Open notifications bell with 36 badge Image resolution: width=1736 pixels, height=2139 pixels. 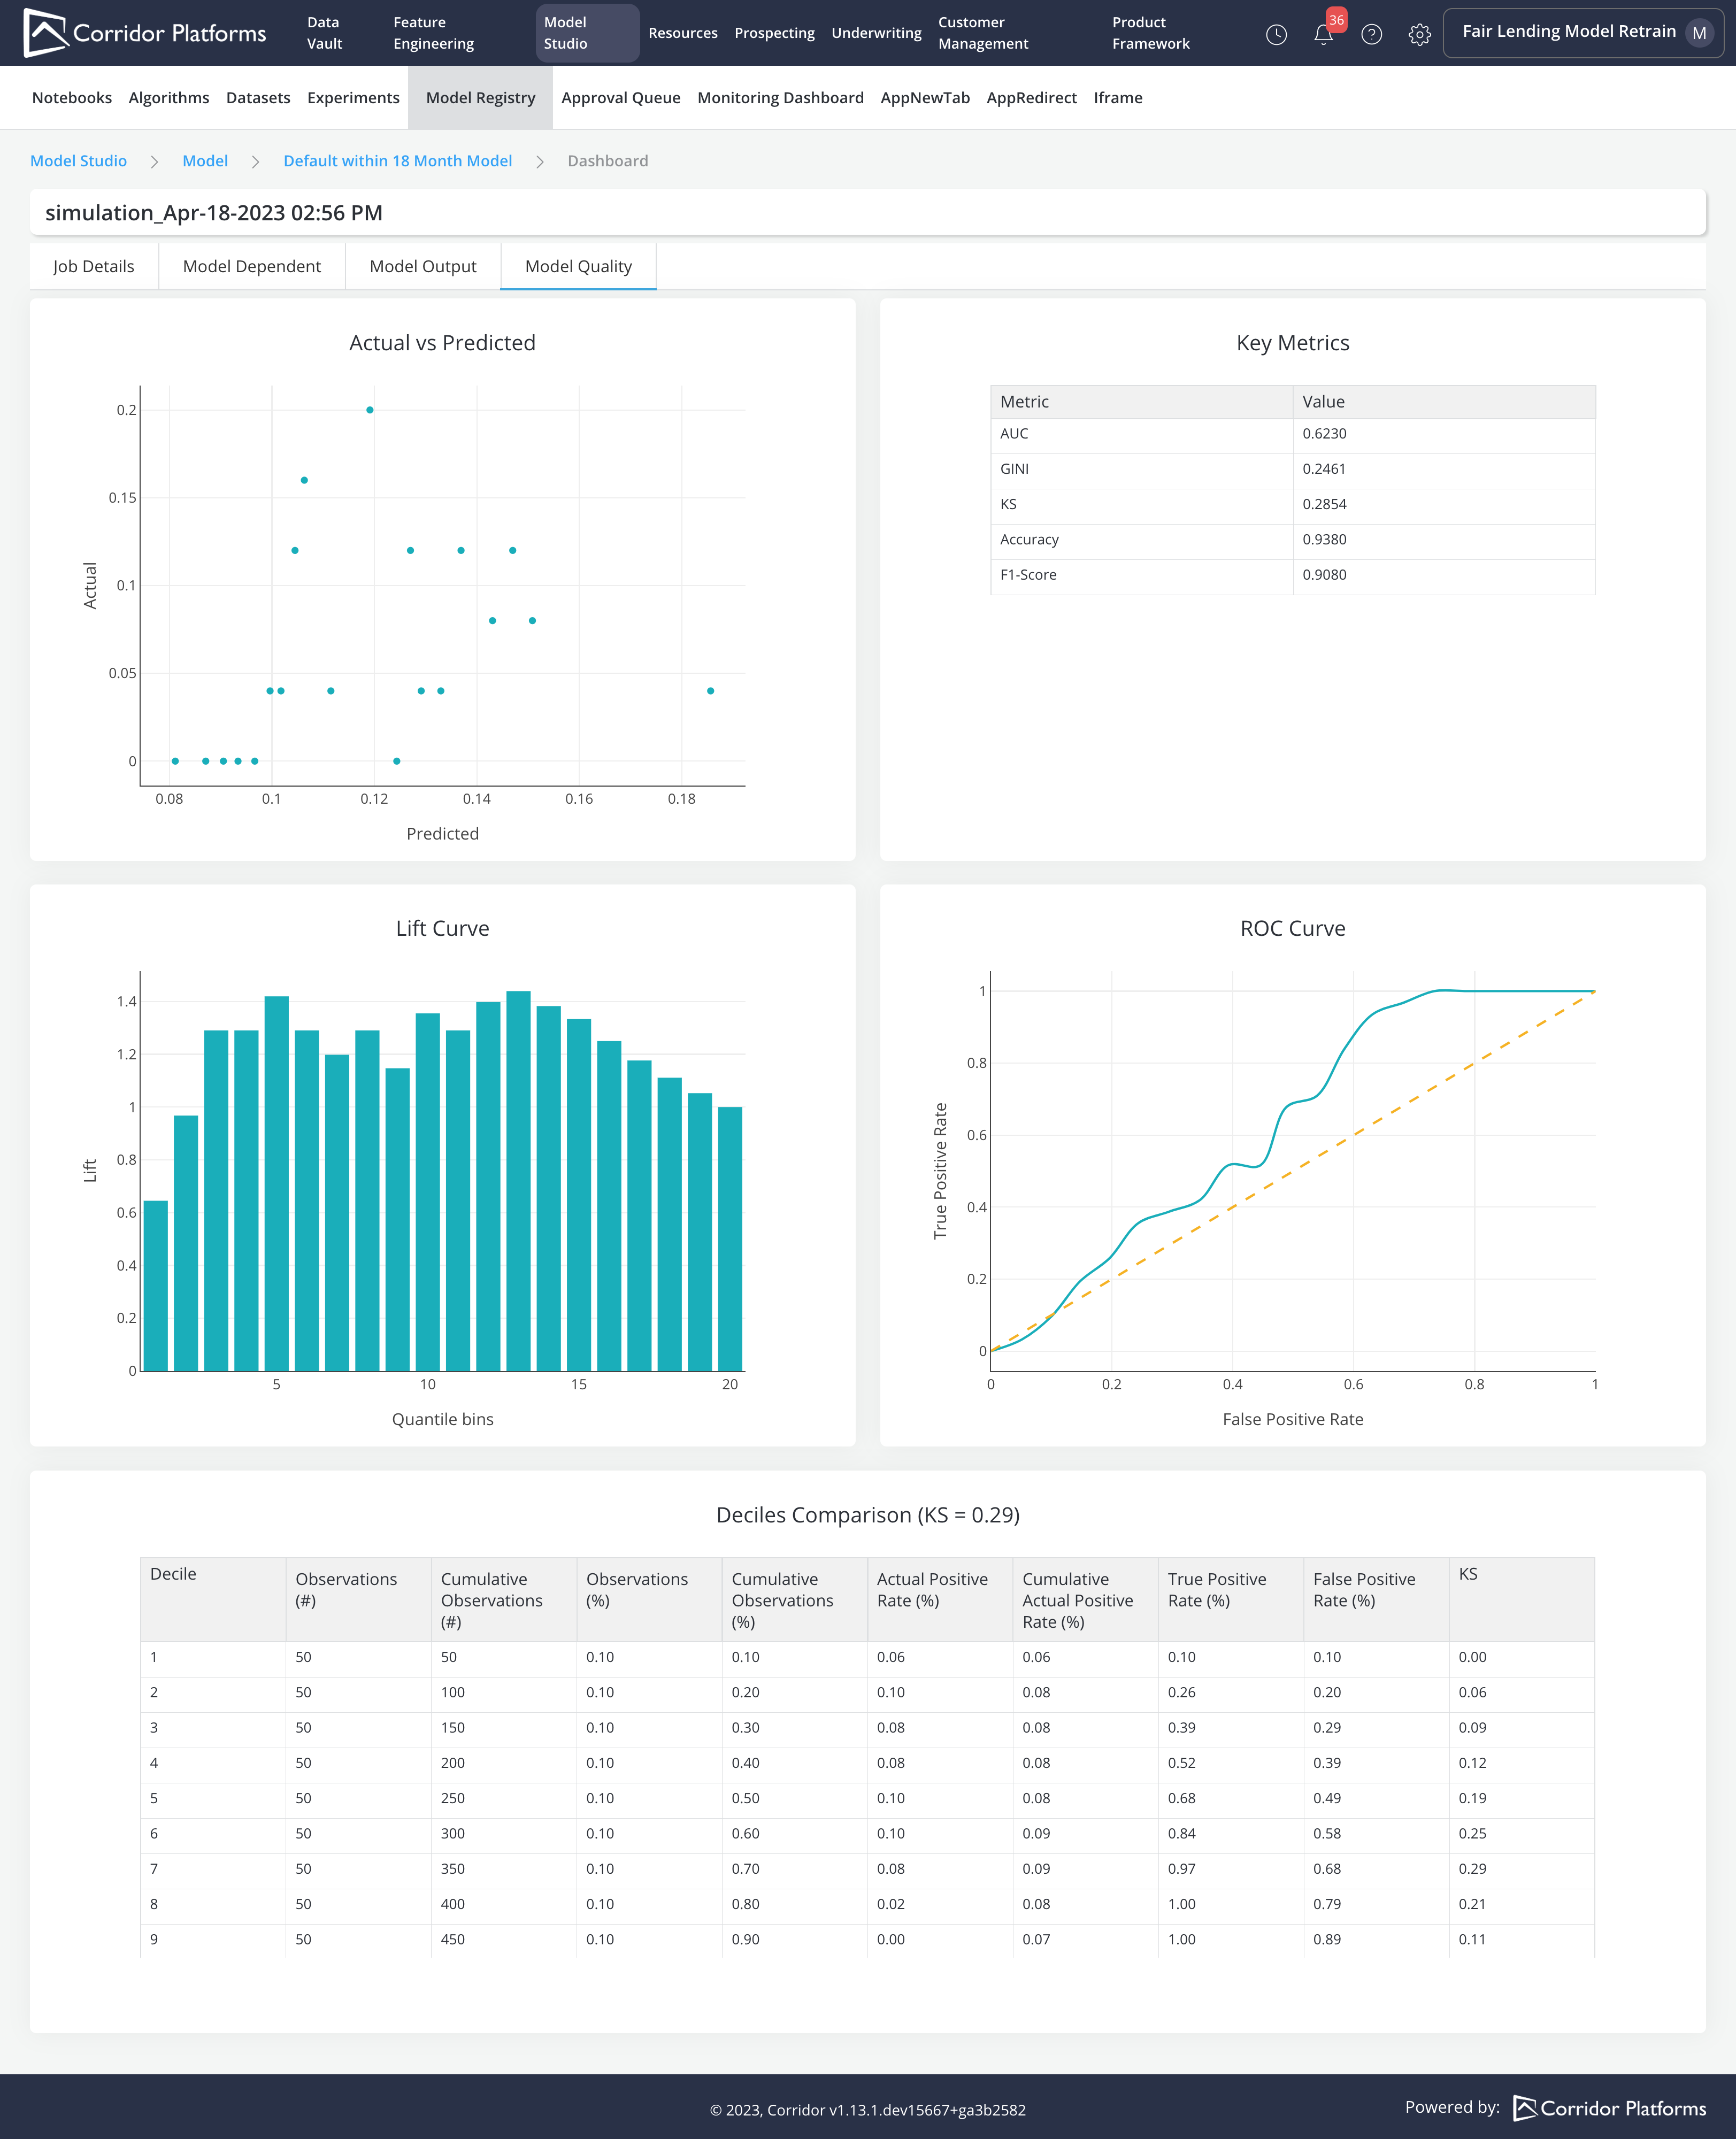pos(1323,34)
